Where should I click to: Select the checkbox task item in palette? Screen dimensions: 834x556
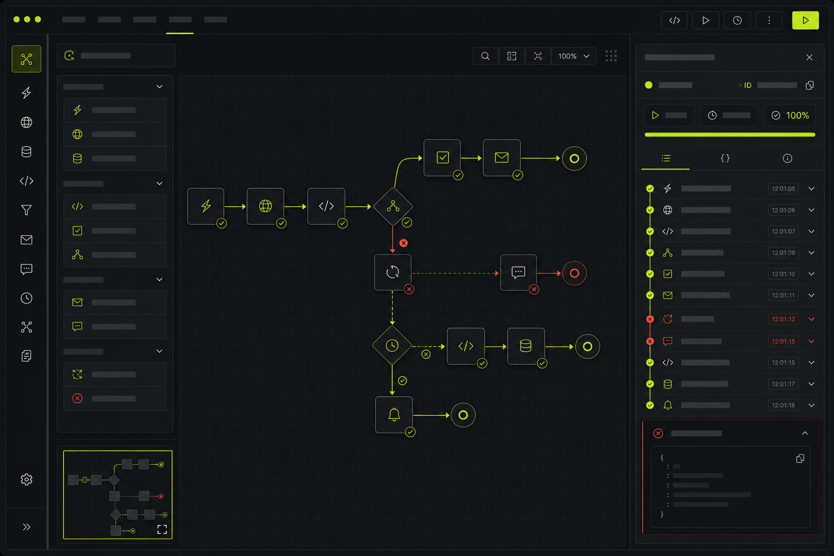pyautogui.click(x=115, y=231)
